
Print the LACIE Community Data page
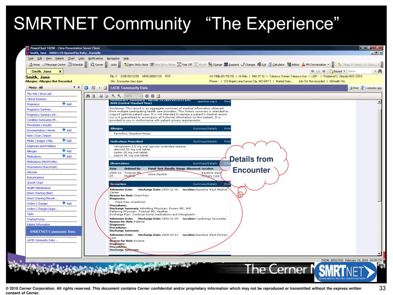click(x=353, y=88)
